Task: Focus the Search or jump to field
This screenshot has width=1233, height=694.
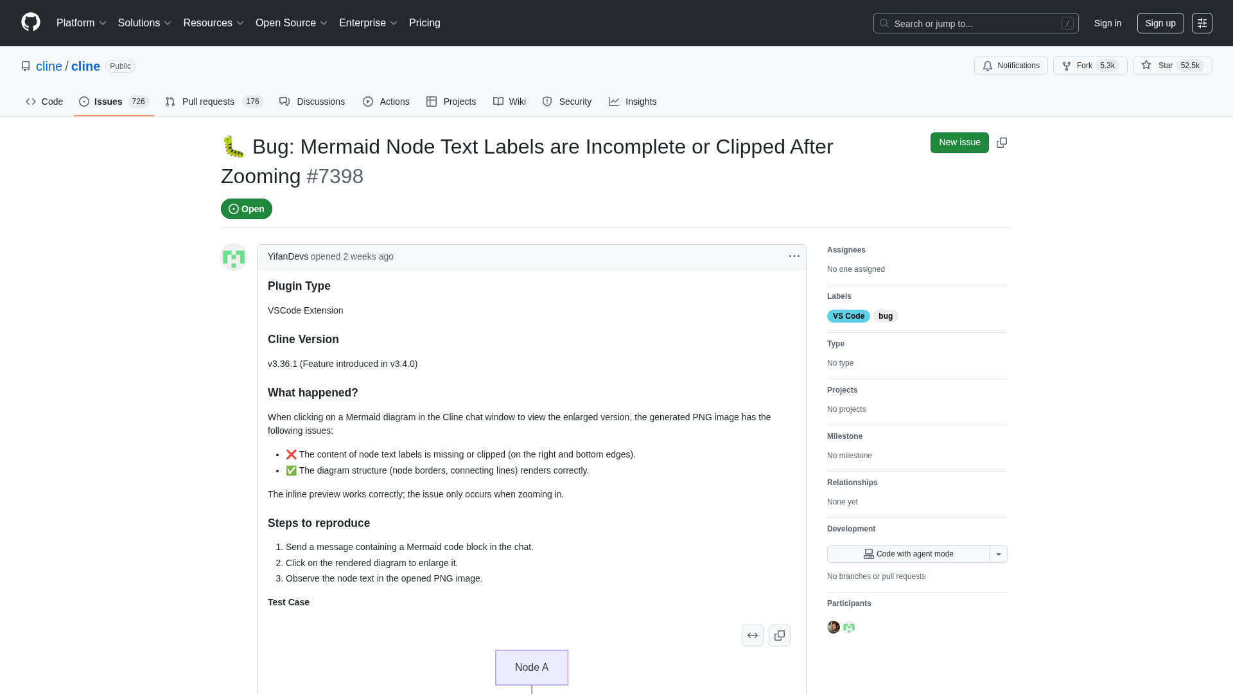Action: click(975, 23)
